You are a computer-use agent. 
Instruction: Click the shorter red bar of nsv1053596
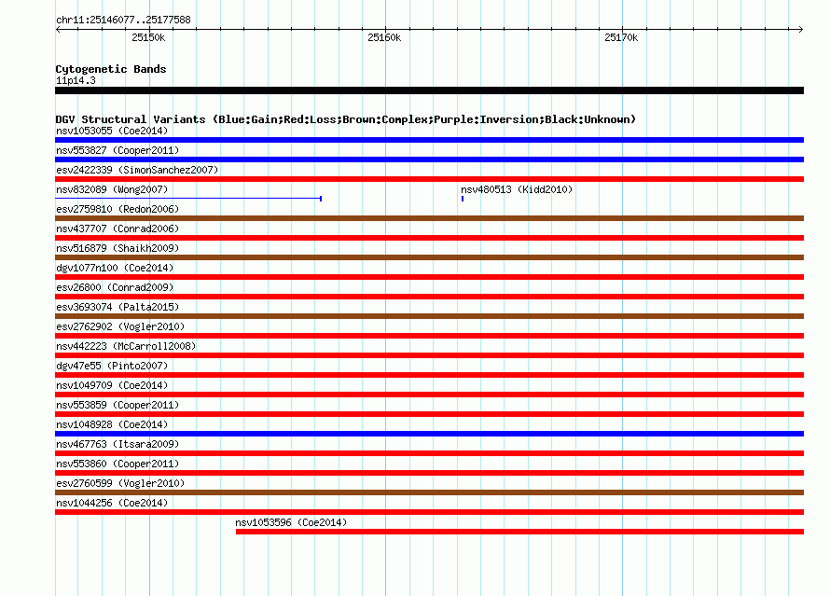tap(519, 532)
